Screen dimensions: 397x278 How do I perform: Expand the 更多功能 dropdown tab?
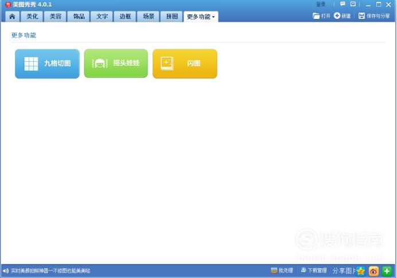coord(201,17)
